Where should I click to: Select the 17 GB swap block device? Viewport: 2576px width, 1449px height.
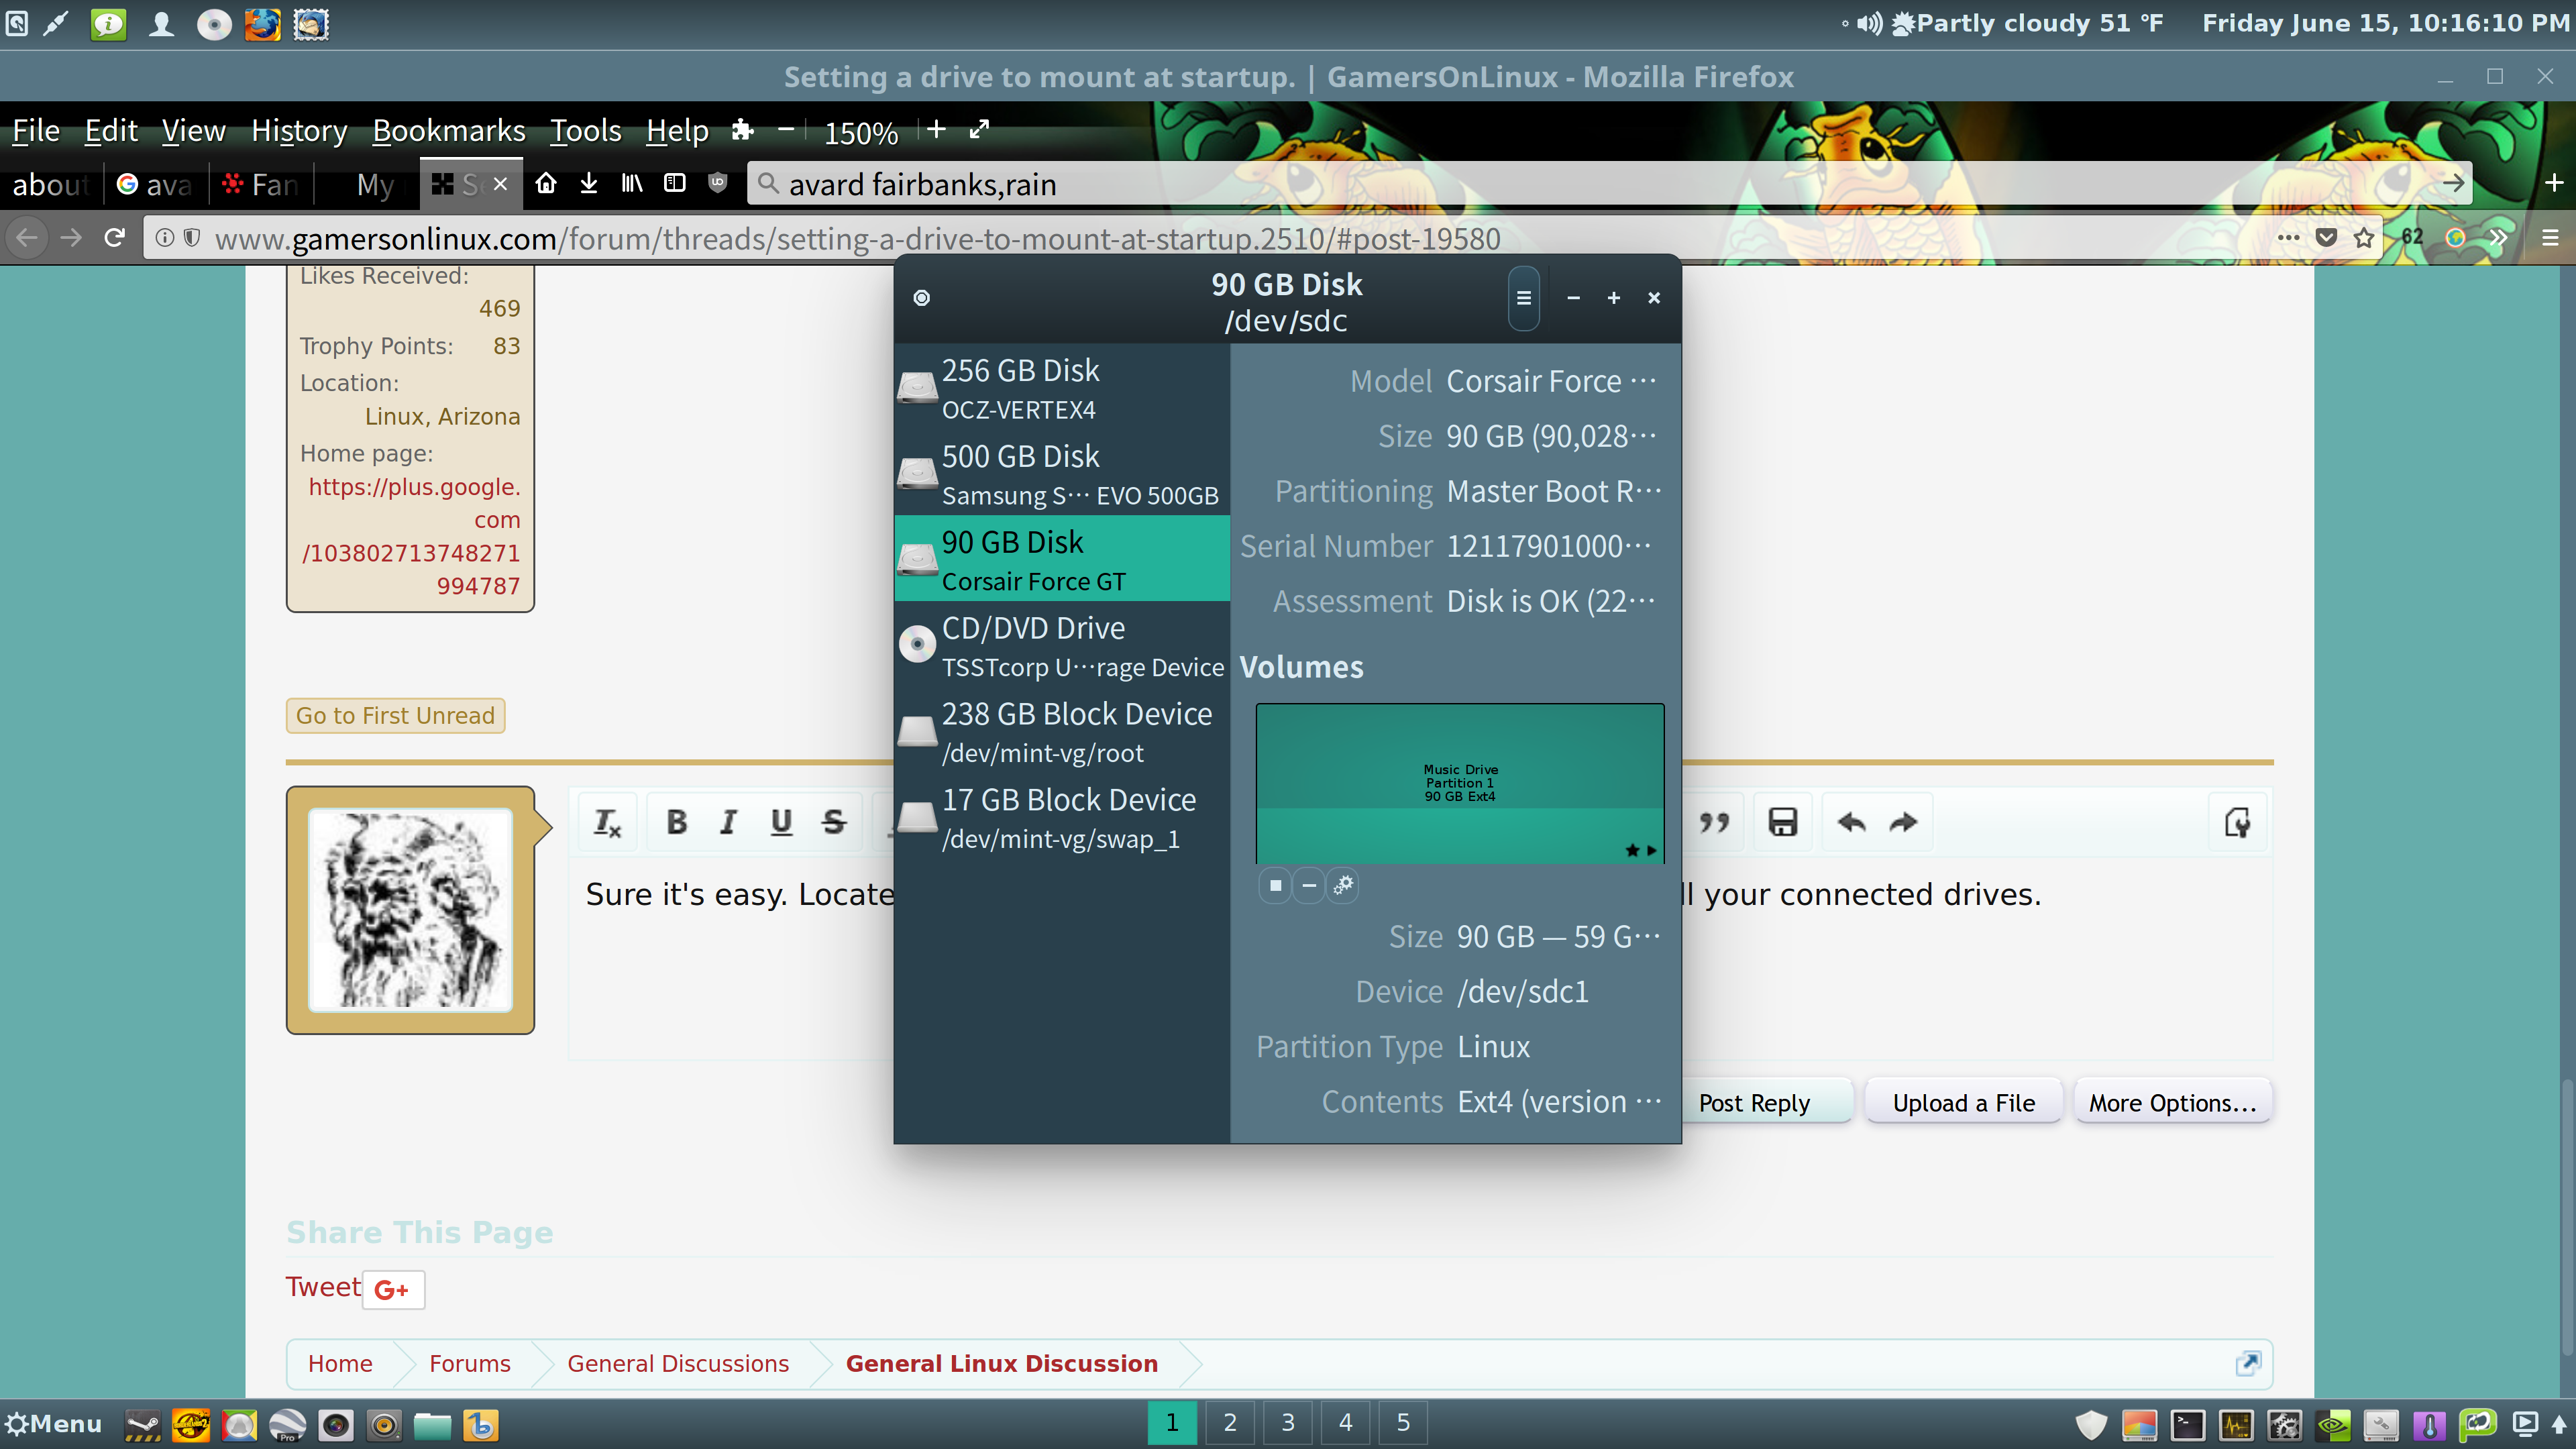coord(1062,818)
